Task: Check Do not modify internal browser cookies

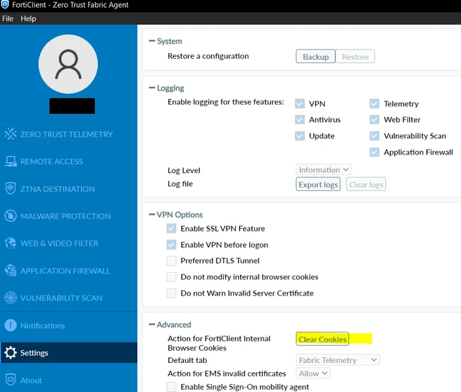Action: pos(171,276)
